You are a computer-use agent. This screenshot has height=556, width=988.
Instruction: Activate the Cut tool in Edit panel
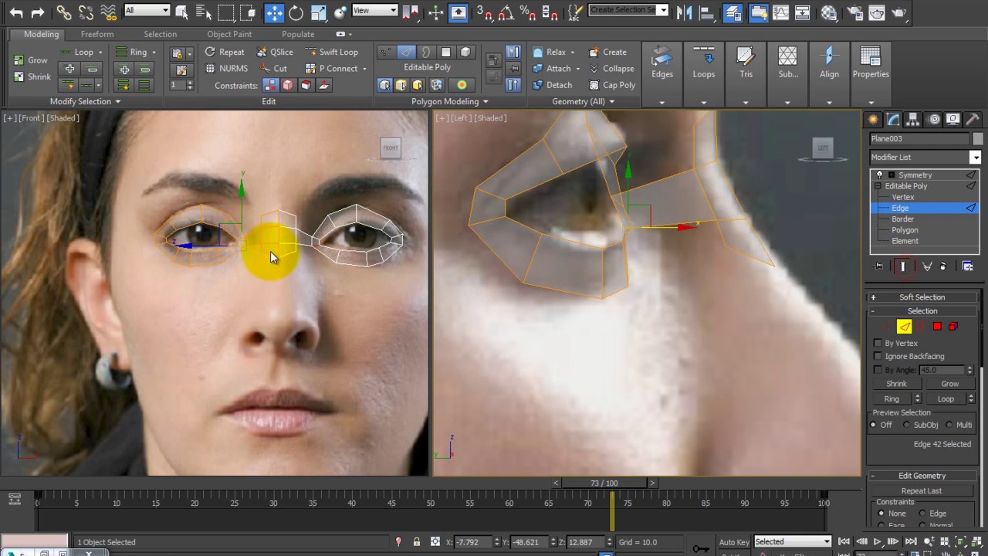pos(272,69)
